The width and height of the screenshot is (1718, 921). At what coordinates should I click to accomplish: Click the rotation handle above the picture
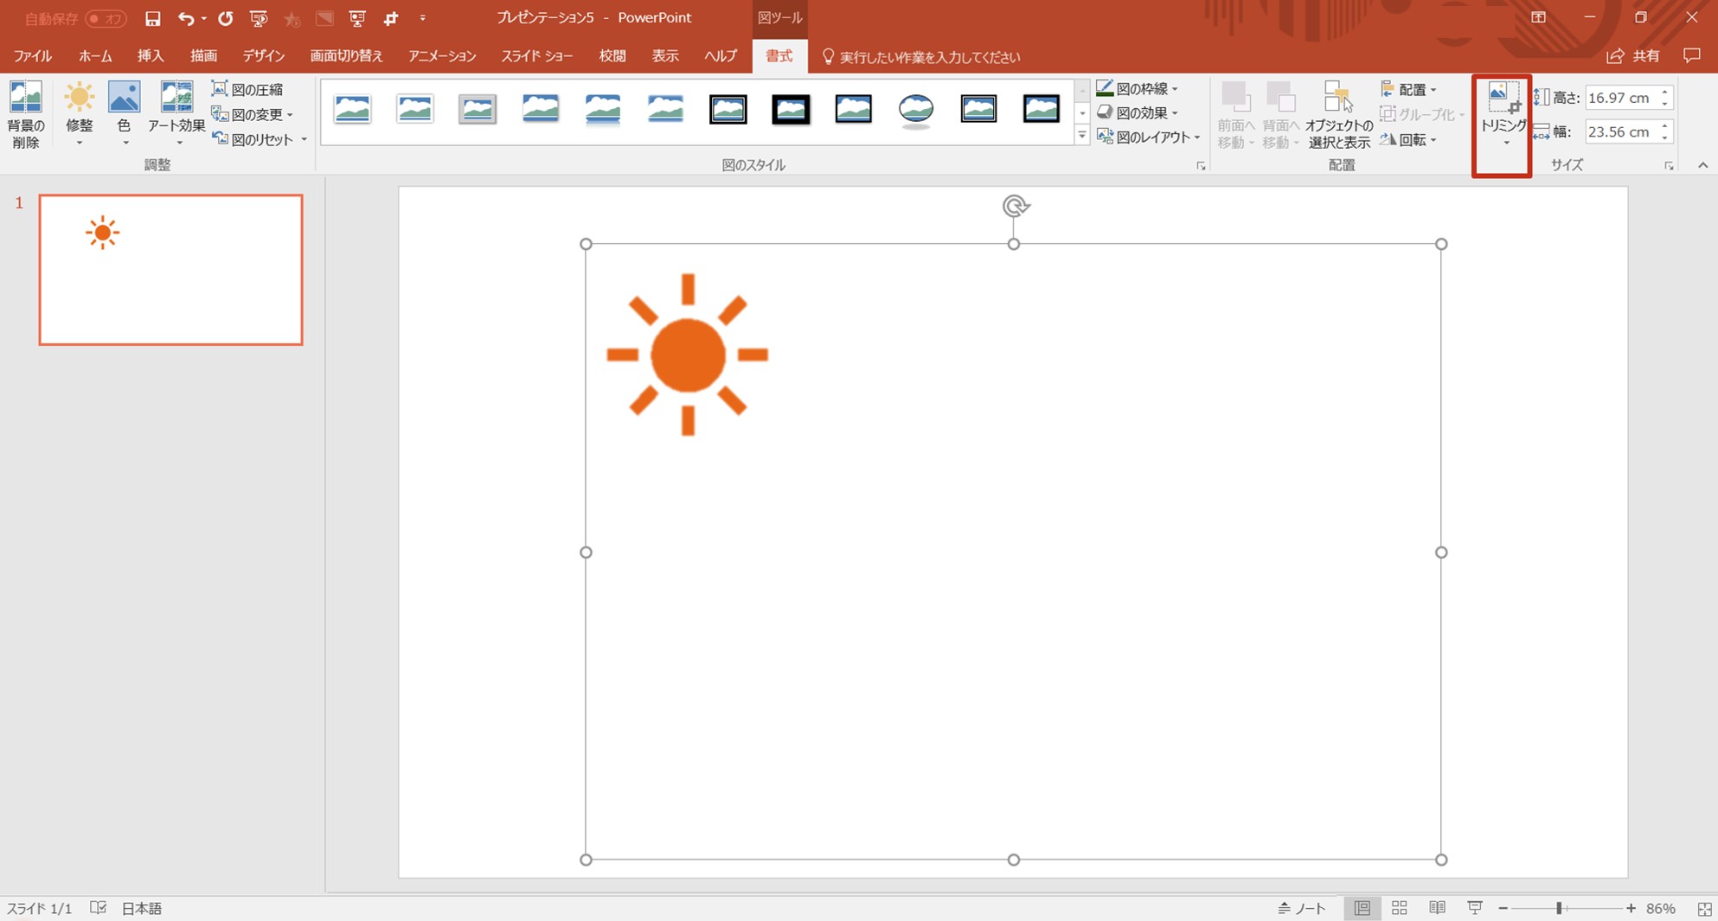click(1016, 206)
